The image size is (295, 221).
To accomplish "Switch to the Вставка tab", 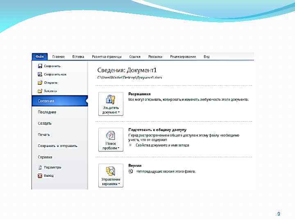I will click(78, 56).
